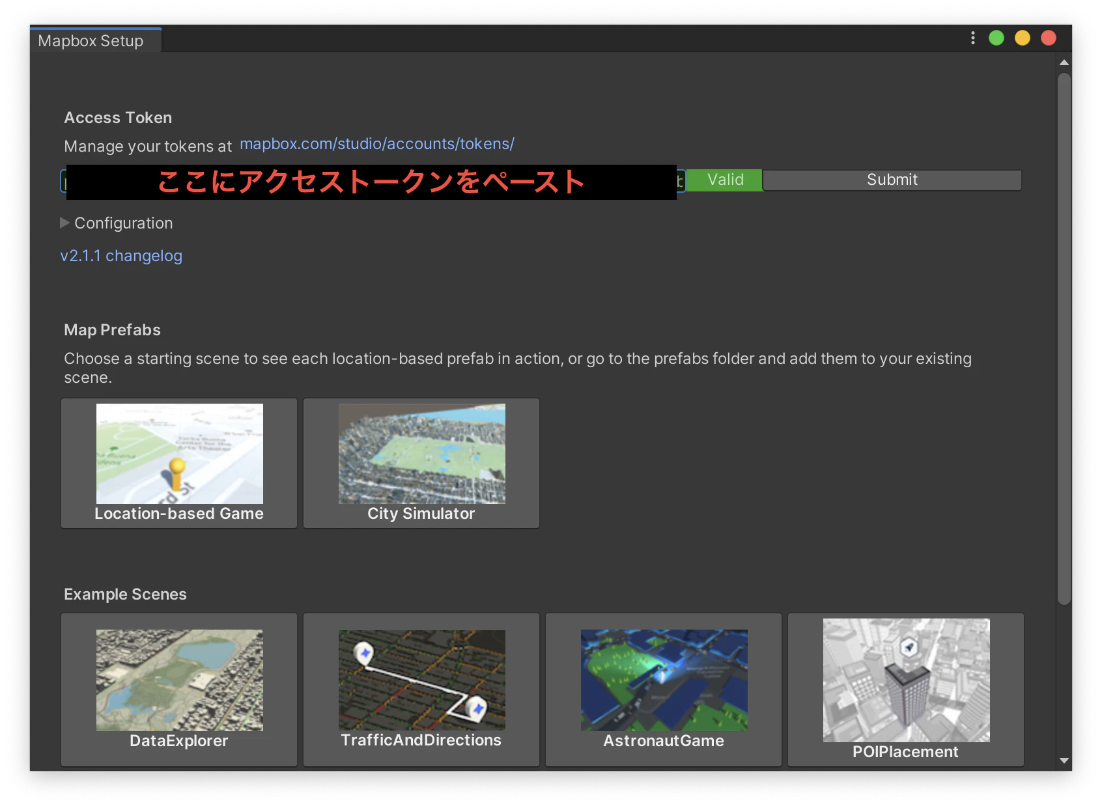
Task: Open the kebab options menu
Action: (972, 38)
